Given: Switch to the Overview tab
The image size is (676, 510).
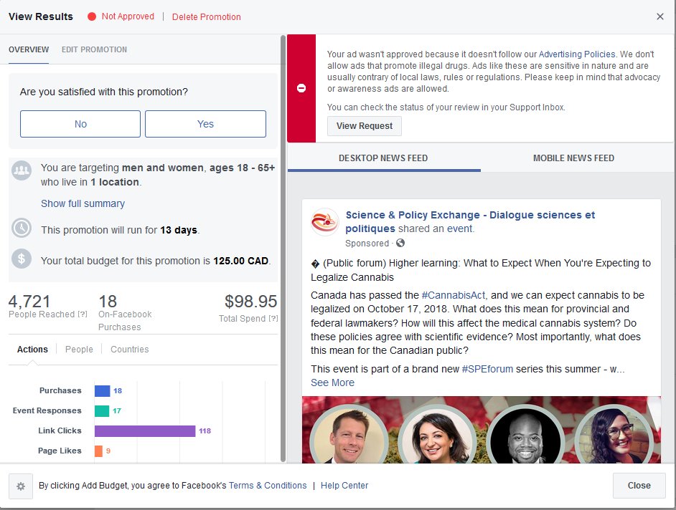Looking at the screenshot, I should [x=29, y=49].
